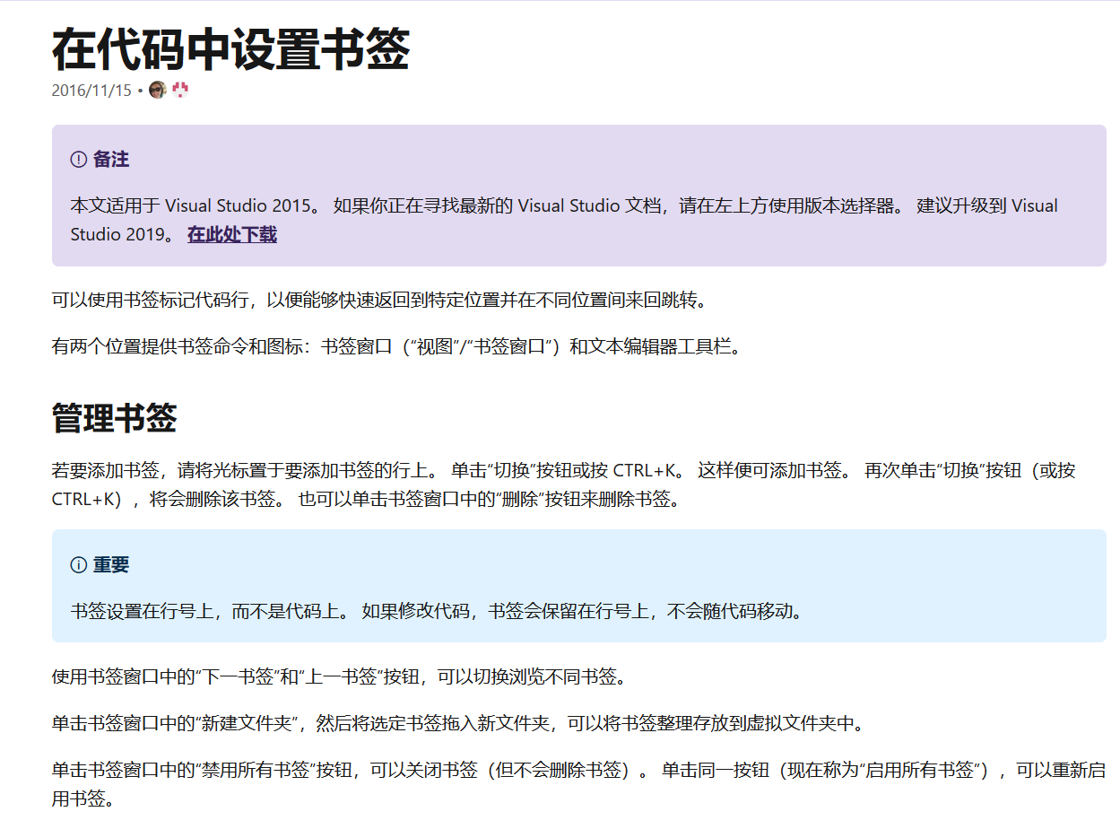The height and width of the screenshot is (829, 1120).
Task: Open the 在此处下载 download link
Action: 231,233
